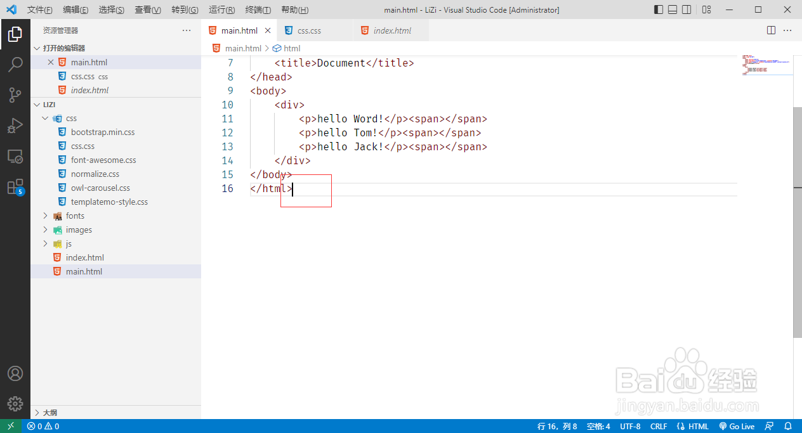Expand the 大纲 outline section
This screenshot has width=802, height=433.
coord(37,412)
